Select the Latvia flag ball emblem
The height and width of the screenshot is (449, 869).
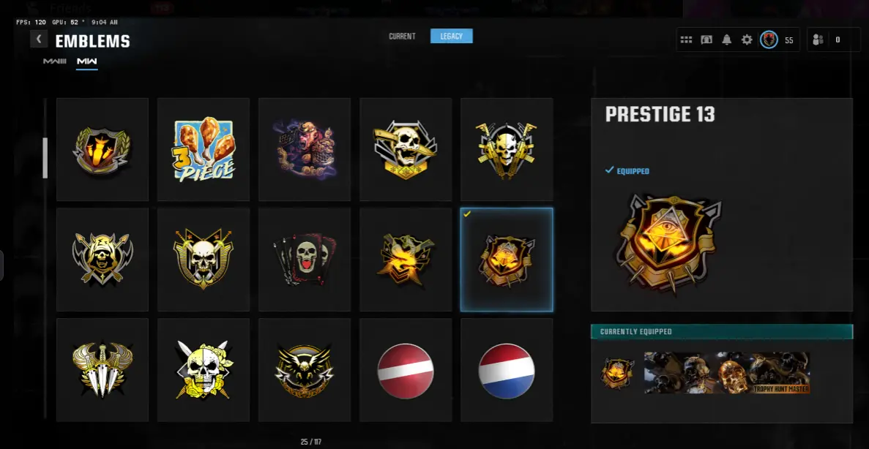tap(406, 370)
